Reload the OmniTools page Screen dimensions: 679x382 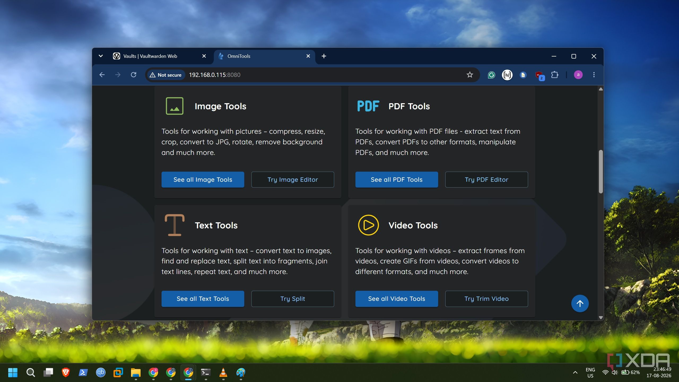pos(134,75)
